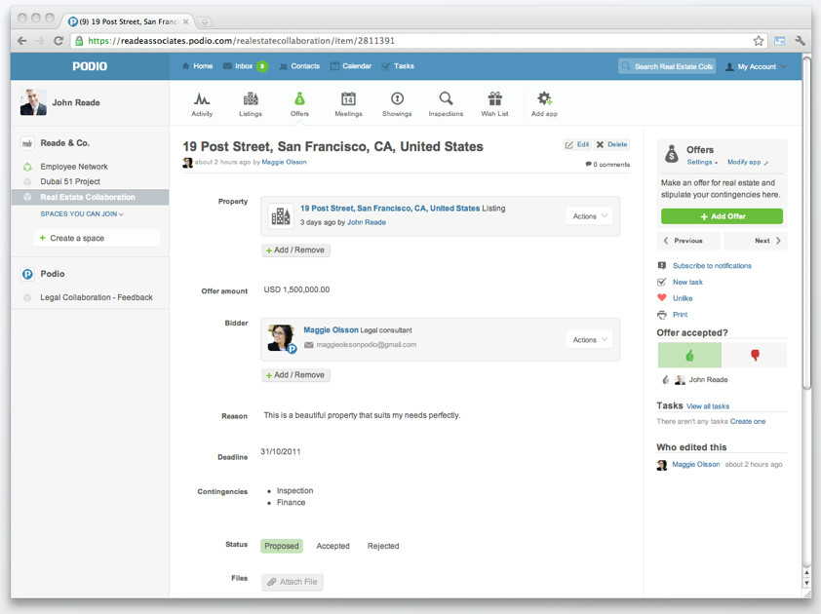Open the Activity app icon

[202, 99]
